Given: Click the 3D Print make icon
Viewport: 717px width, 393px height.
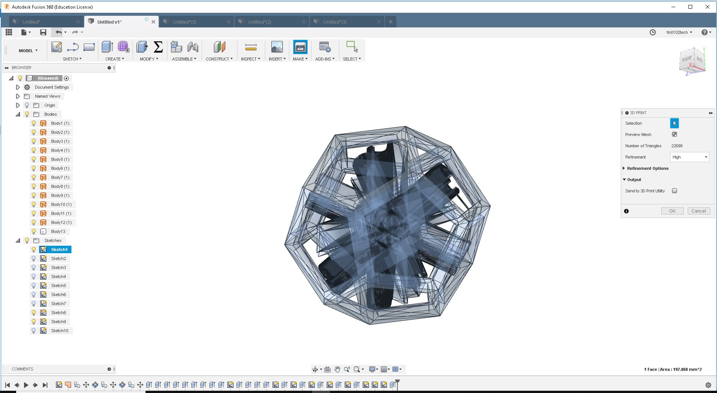Looking at the screenshot, I should [300, 47].
